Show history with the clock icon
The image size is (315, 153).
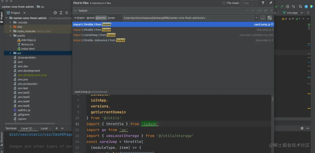[288, 7]
